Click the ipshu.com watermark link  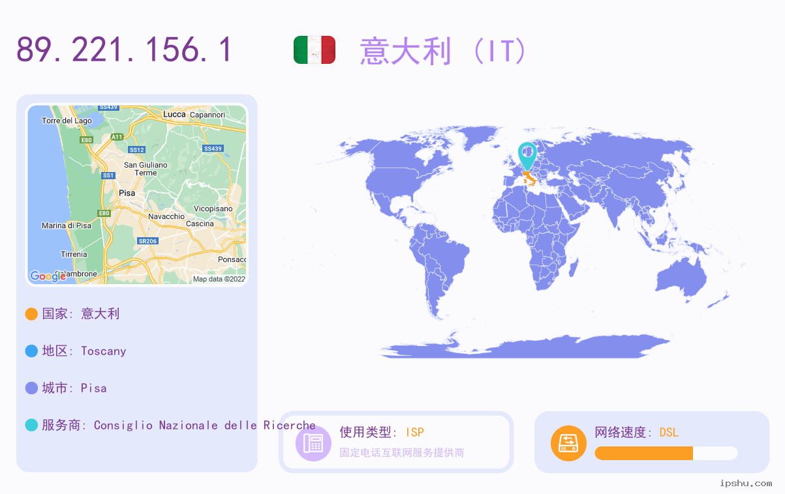[746, 483]
